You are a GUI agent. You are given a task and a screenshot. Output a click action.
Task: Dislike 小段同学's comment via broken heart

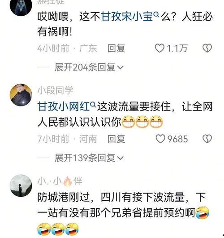[x=207, y=139]
